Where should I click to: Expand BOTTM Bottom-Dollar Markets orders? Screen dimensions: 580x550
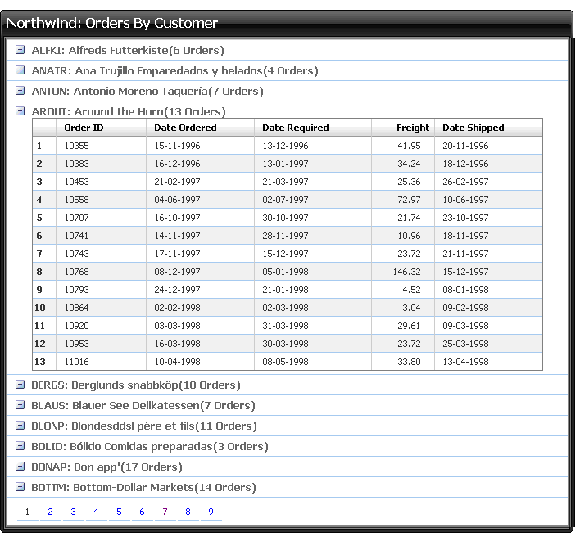pos(20,487)
